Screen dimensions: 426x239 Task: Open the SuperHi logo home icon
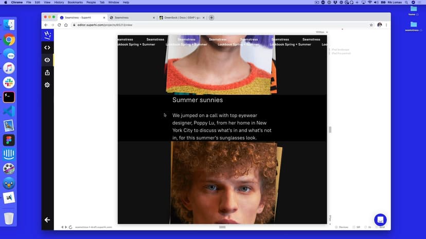(47, 35)
